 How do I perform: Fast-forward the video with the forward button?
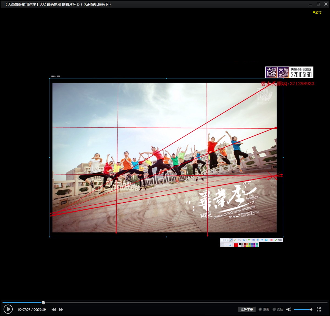61,309
